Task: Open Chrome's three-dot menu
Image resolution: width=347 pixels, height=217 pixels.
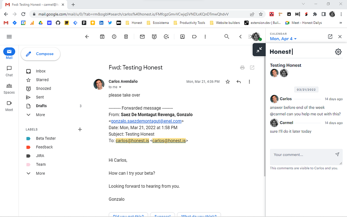Action: coord(341,14)
